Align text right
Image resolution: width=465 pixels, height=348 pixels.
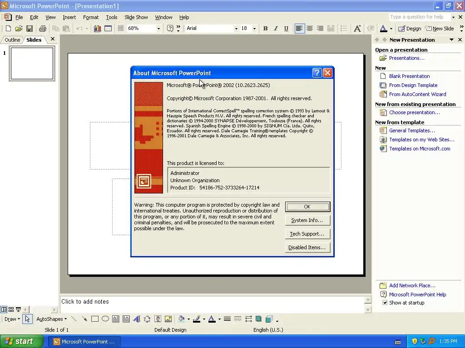[320, 29]
